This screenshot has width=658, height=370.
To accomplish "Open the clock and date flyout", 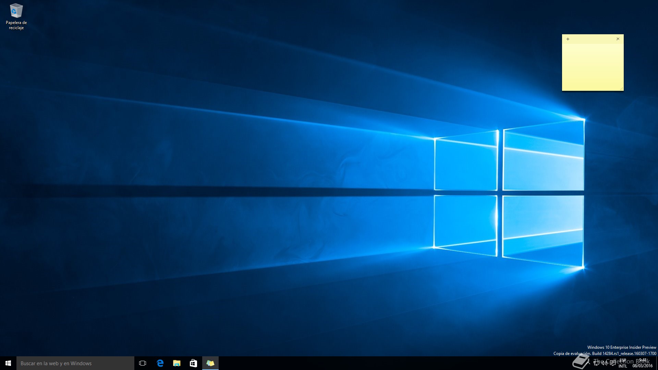I will click(643, 363).
